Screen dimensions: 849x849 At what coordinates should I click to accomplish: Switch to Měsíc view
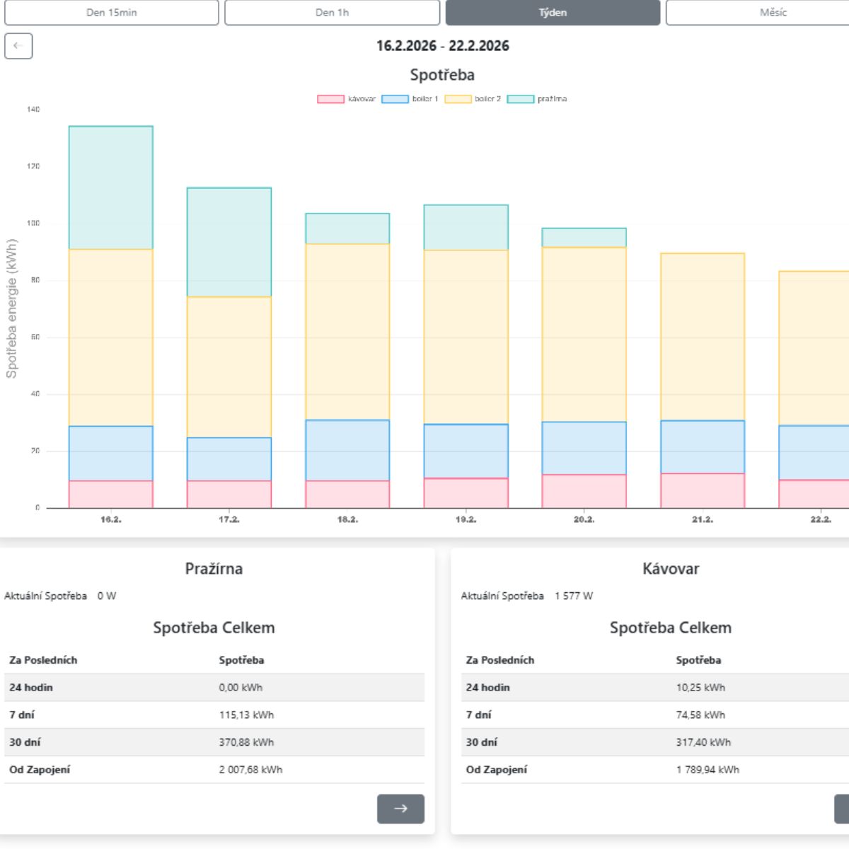tap(773, 13)
